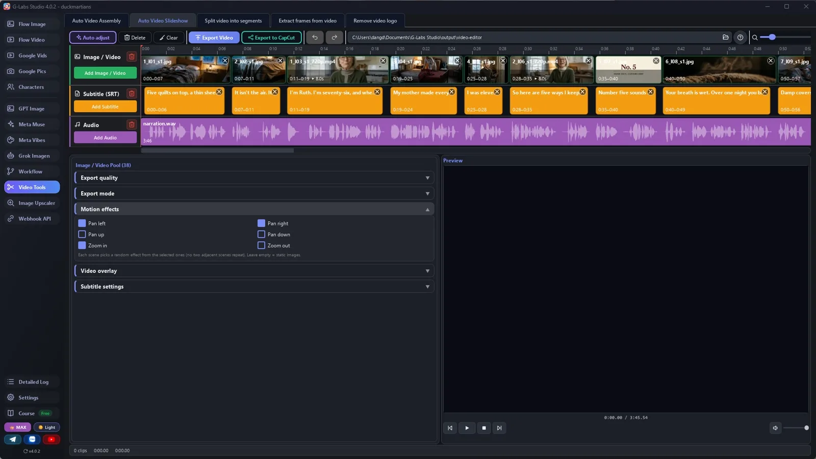Screen dimensions: 816x459
Task: Click the Export Video button
Action: (214, 38)
